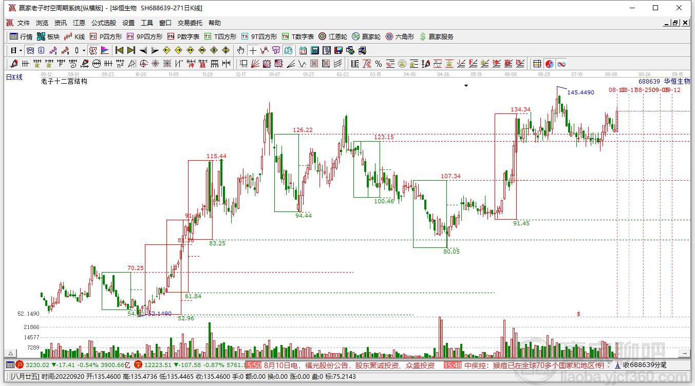Viewport: 695px width, 386px height.
Task: Open the 帮助 menu
Action: tap(215, 23)
